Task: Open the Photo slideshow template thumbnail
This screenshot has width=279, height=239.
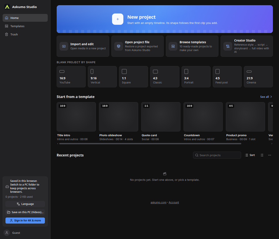Action: tap(118, 117)
